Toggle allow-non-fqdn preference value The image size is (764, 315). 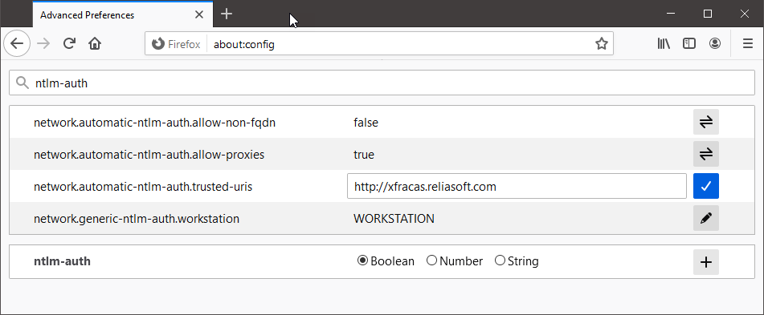(x=706, y=122)
